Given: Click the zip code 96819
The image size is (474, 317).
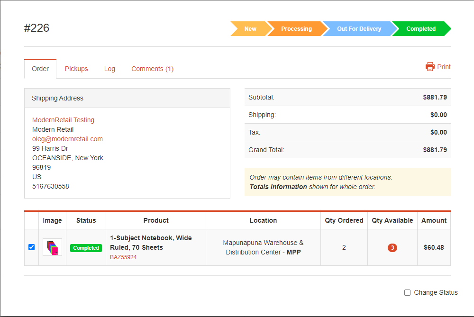Looking at the screenshot, I should point(41,167).
